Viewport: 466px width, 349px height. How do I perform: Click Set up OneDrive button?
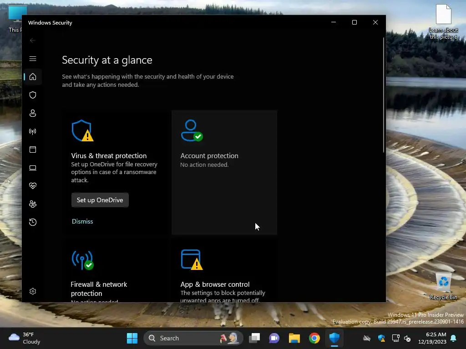click(x=100, y=200)
